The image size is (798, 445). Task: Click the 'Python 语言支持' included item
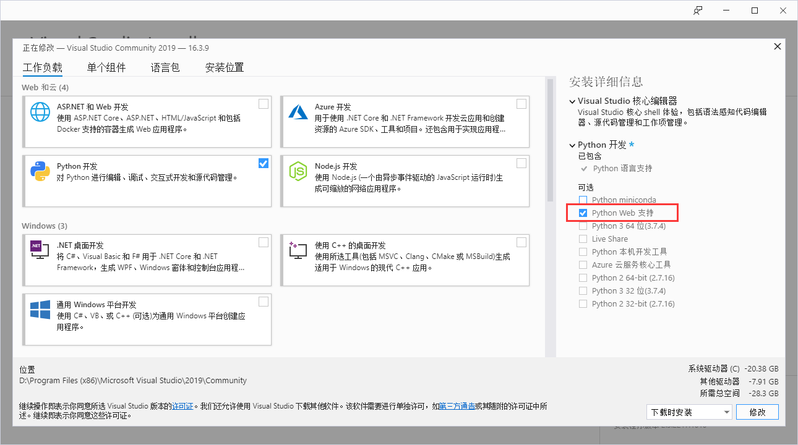[x=622, y=168]
